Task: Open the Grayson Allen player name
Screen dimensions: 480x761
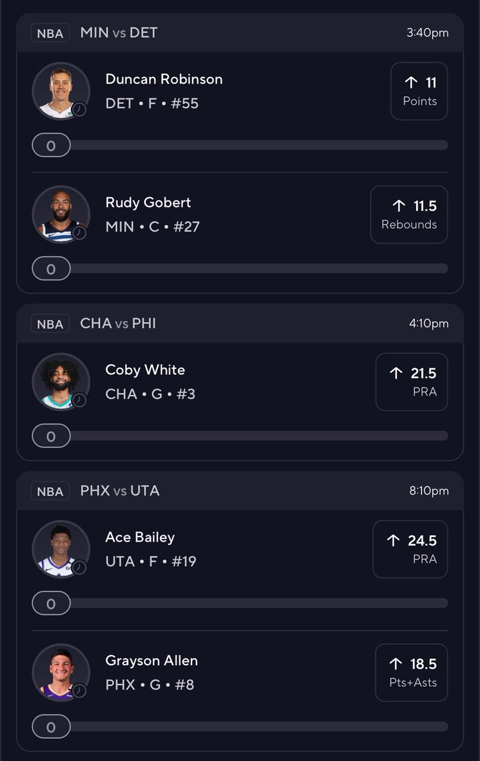Action: coord(152,661)
